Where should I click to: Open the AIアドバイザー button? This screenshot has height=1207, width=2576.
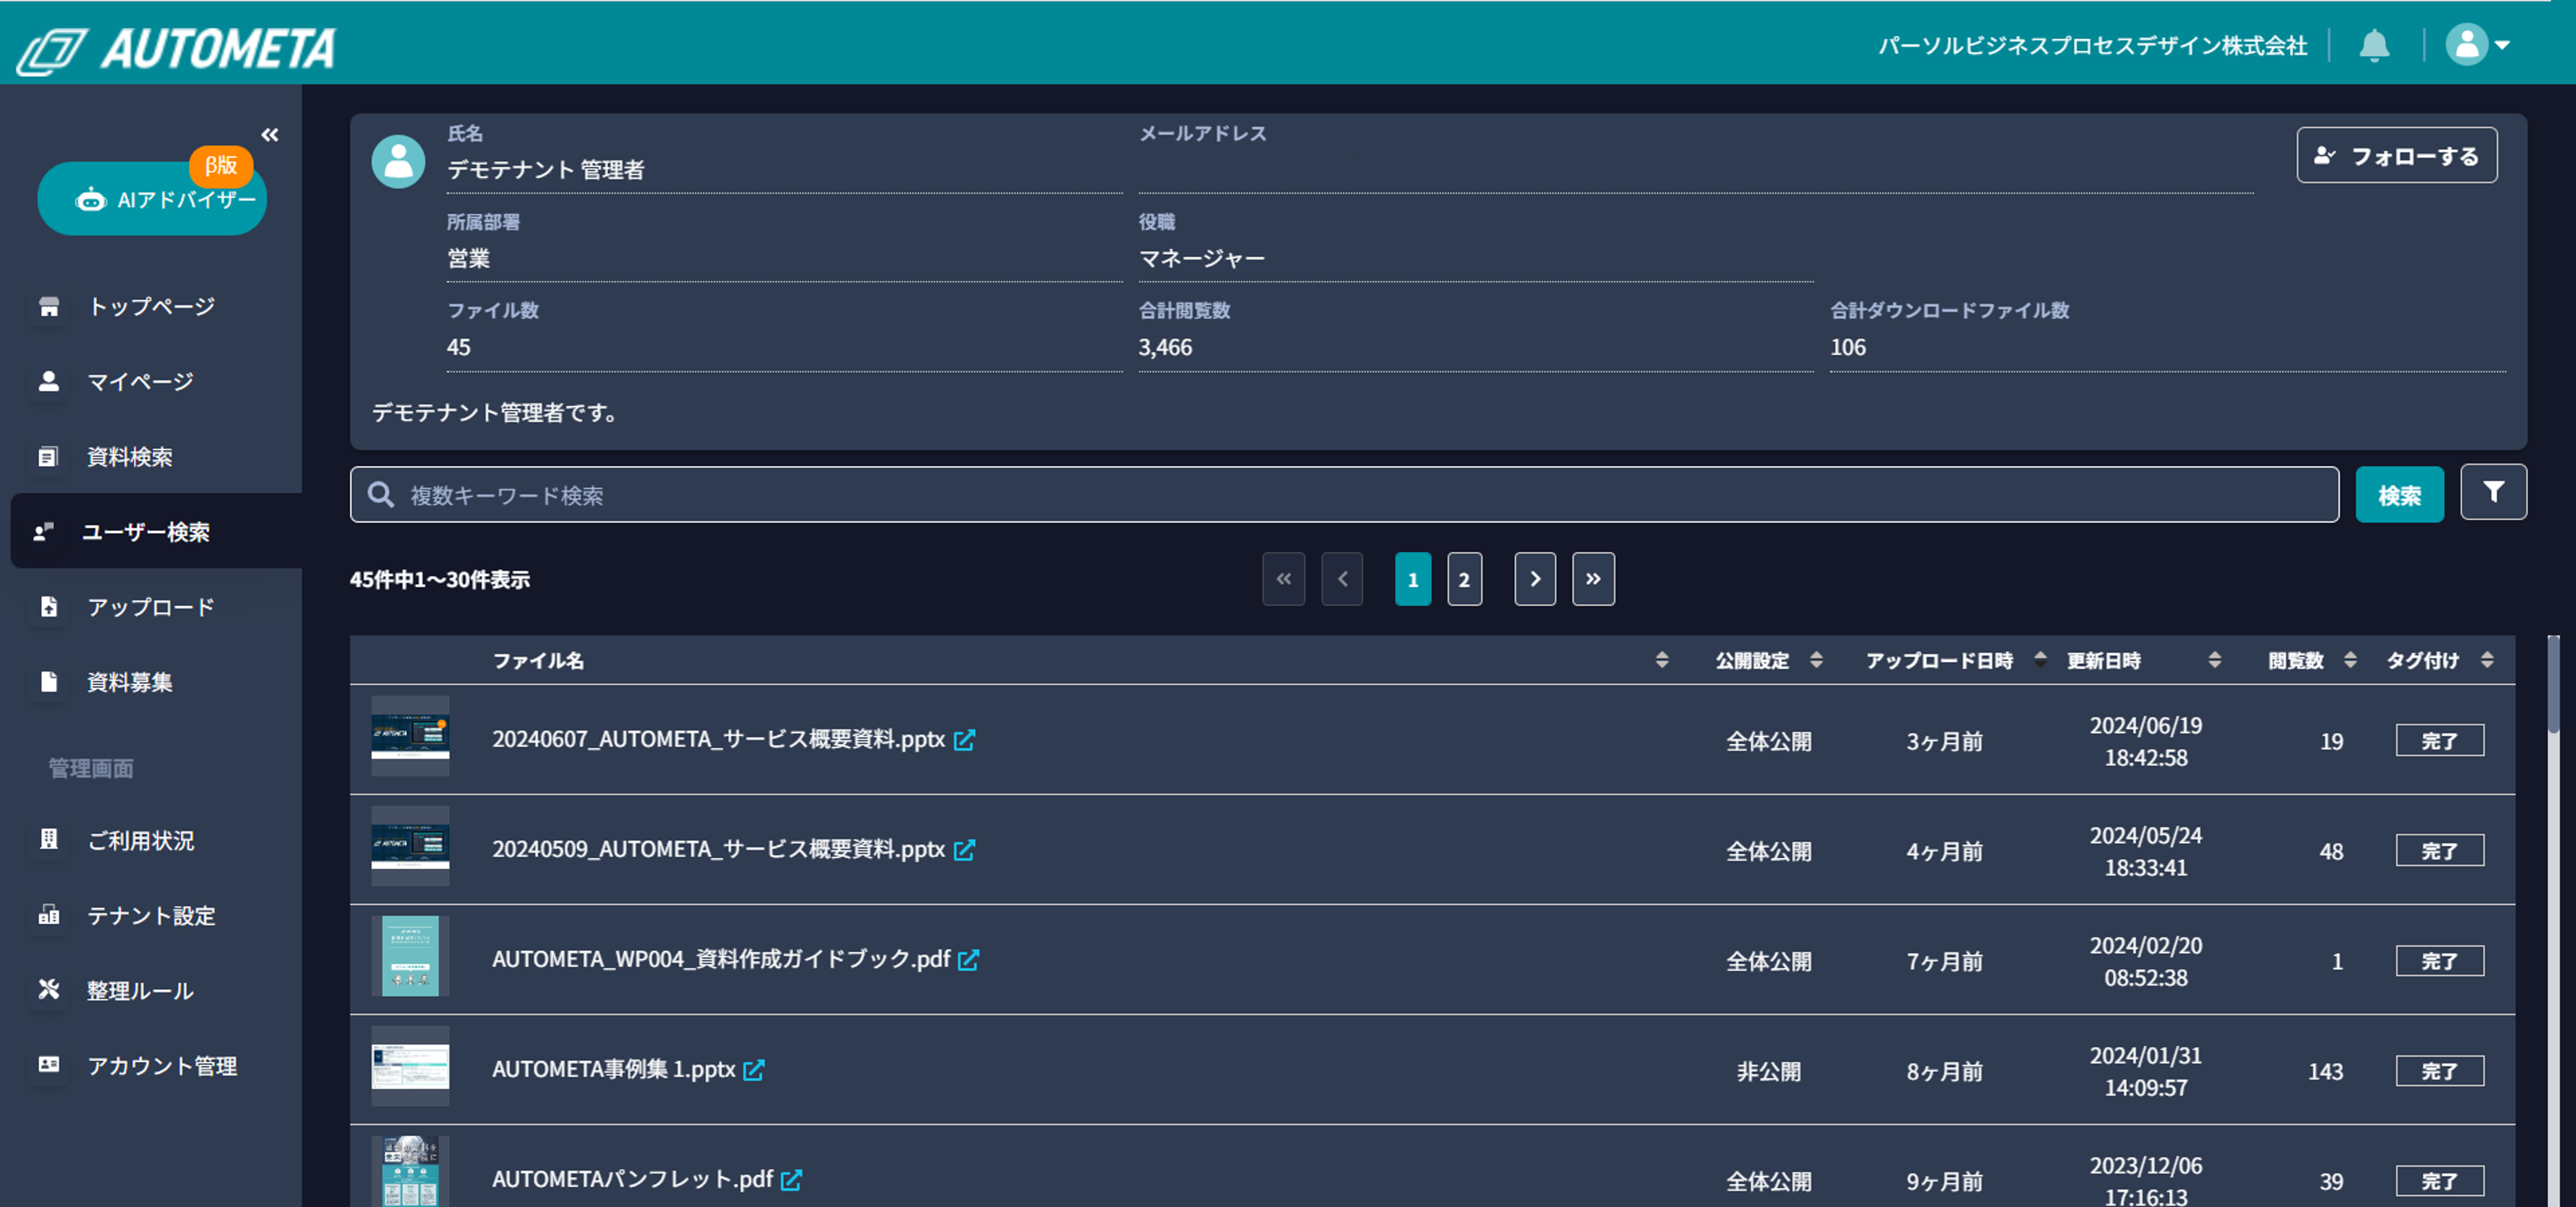(152, 199)
